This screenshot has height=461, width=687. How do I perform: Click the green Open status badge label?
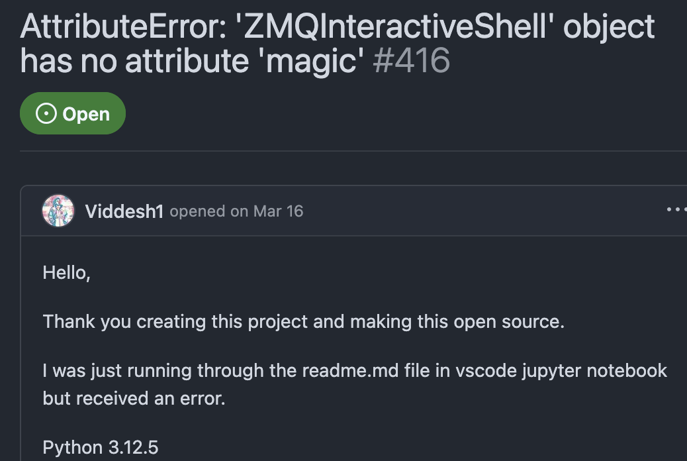point(85,114)
